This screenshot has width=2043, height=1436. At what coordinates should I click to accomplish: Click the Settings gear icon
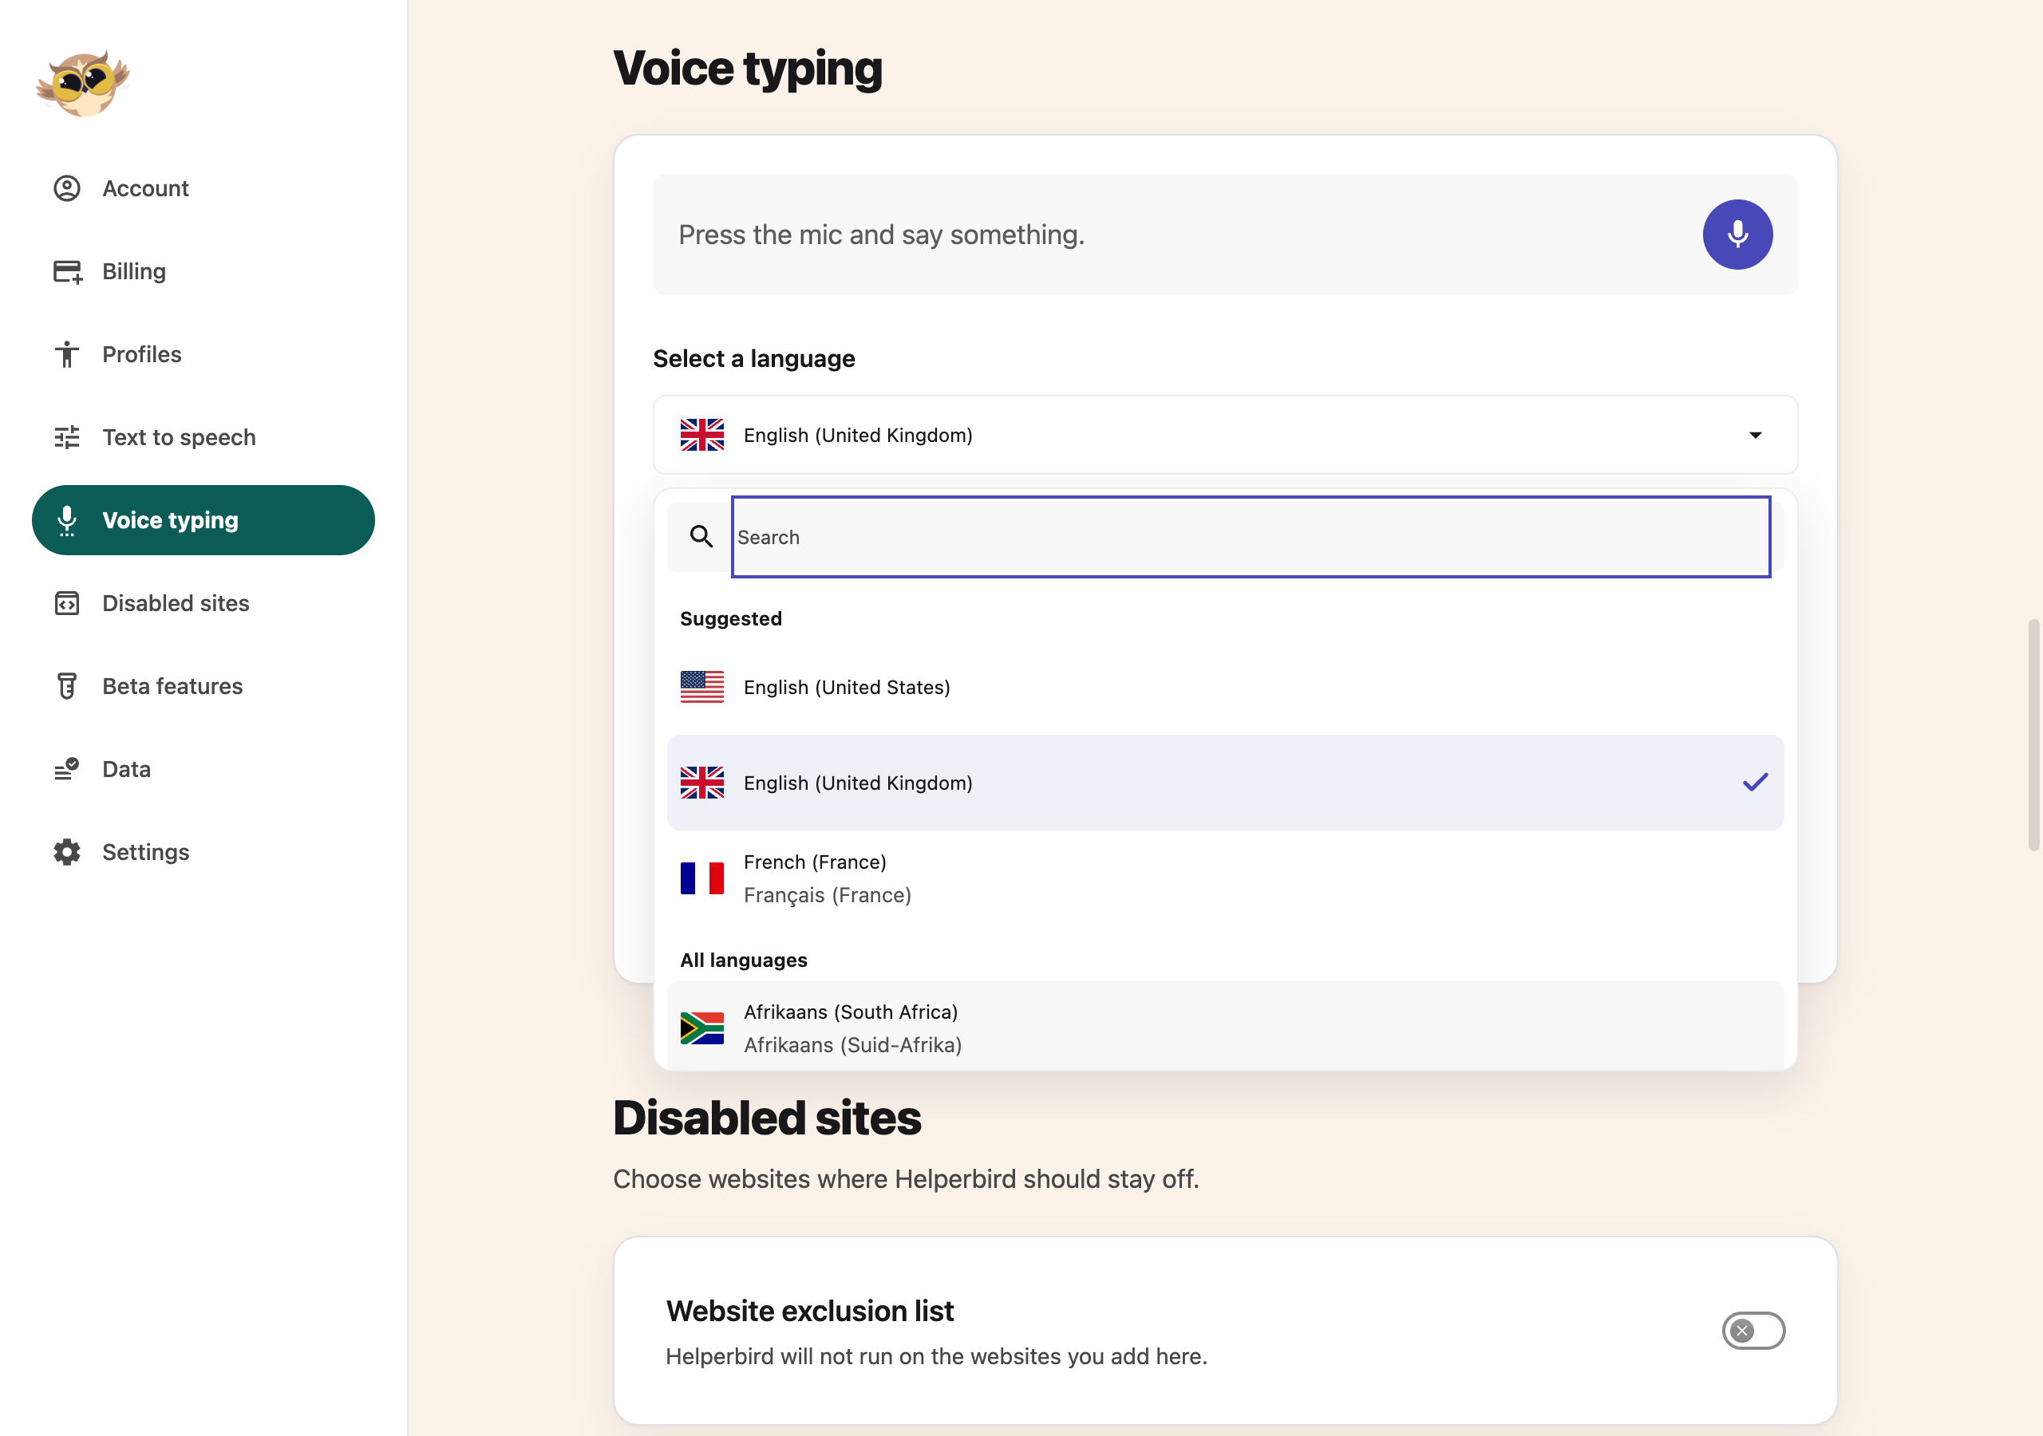point(67,852)
